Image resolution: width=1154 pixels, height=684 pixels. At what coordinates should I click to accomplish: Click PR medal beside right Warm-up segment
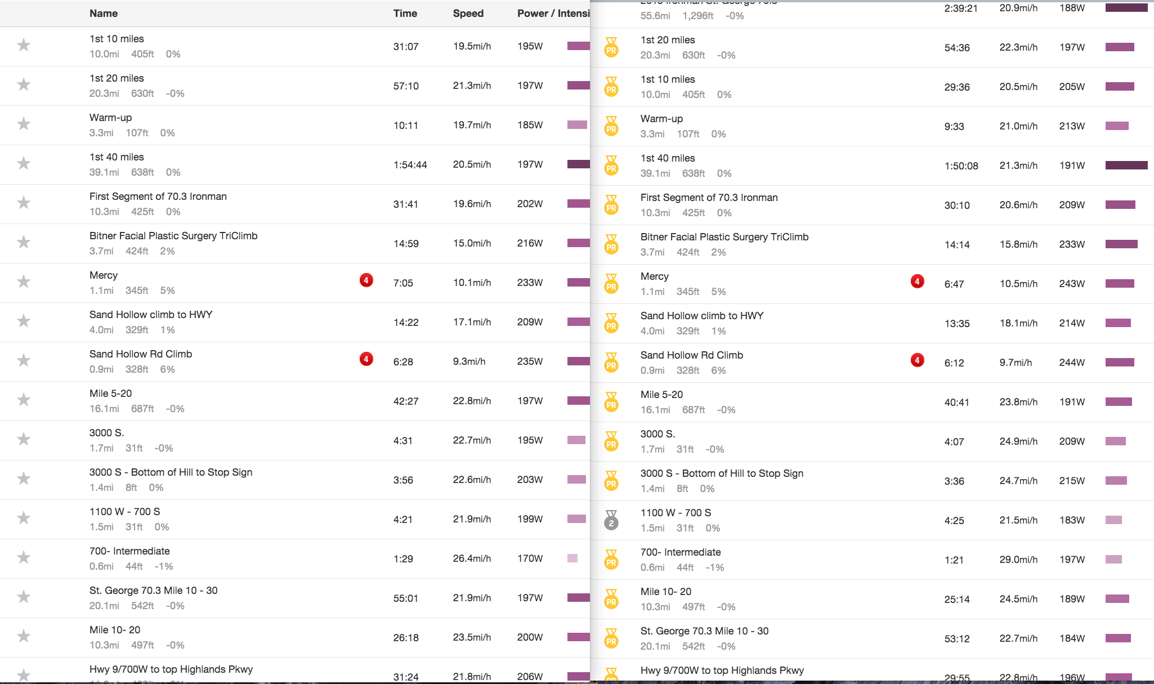pos(611,126)
